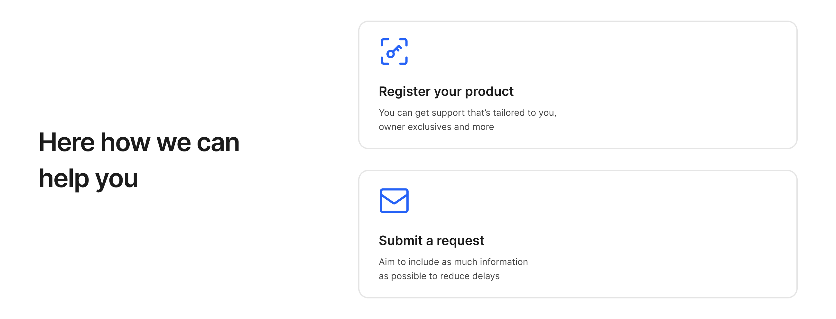Click the key symbol inside the scan frame
836x319 pixels.
pos(394,52)
